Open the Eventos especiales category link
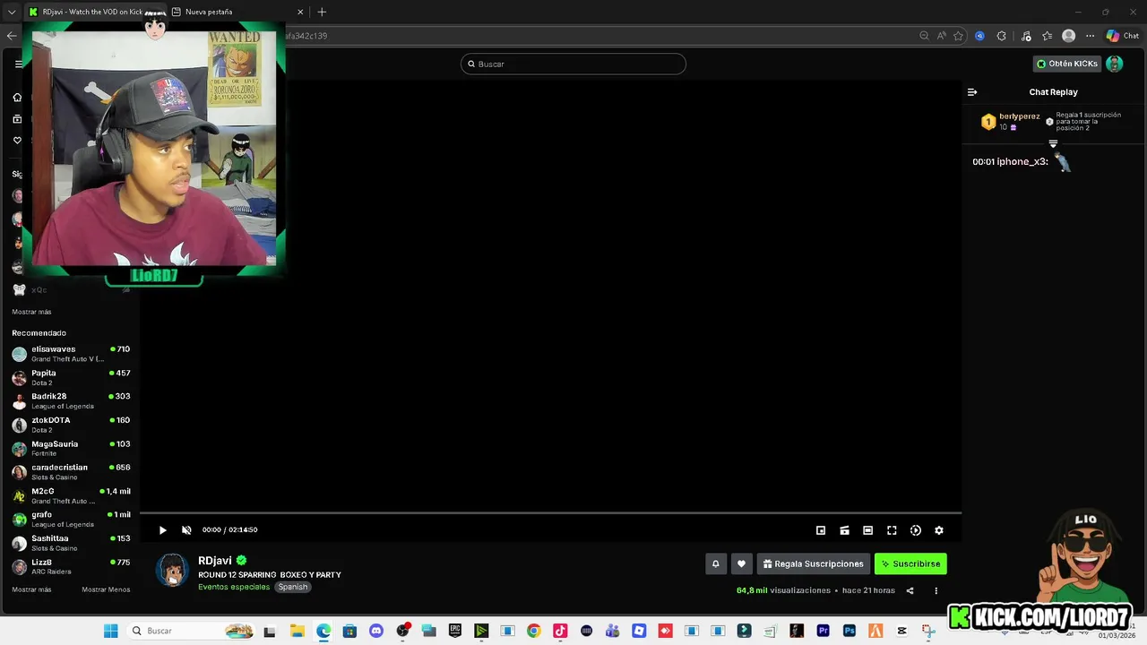1147x645 pixels. point(234,587)
